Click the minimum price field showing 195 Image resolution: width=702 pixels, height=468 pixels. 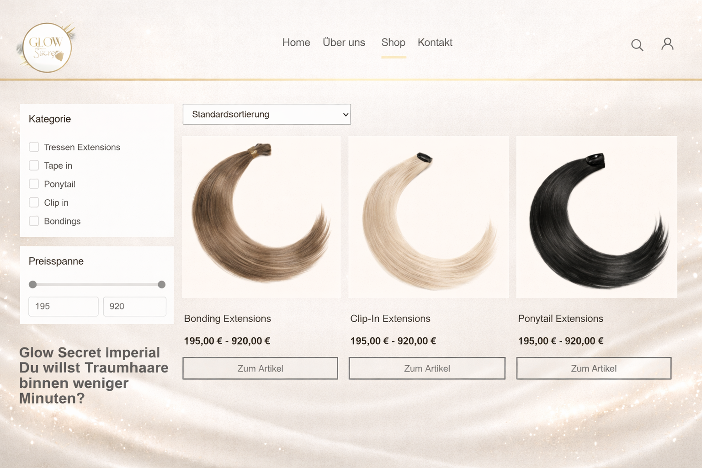[x=64, y=306]
